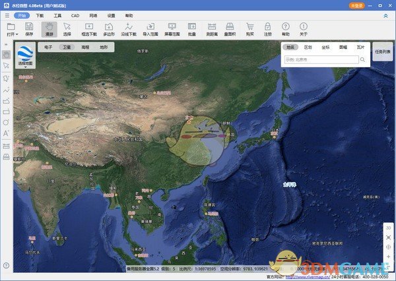Select the 坐标 search mode
Screen dimensions: 396x281
click(x=325, y=47)
